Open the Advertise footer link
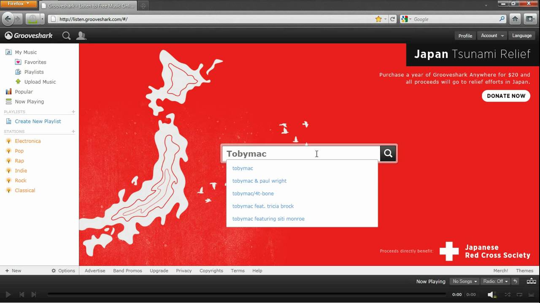 (x=95, y=271)
